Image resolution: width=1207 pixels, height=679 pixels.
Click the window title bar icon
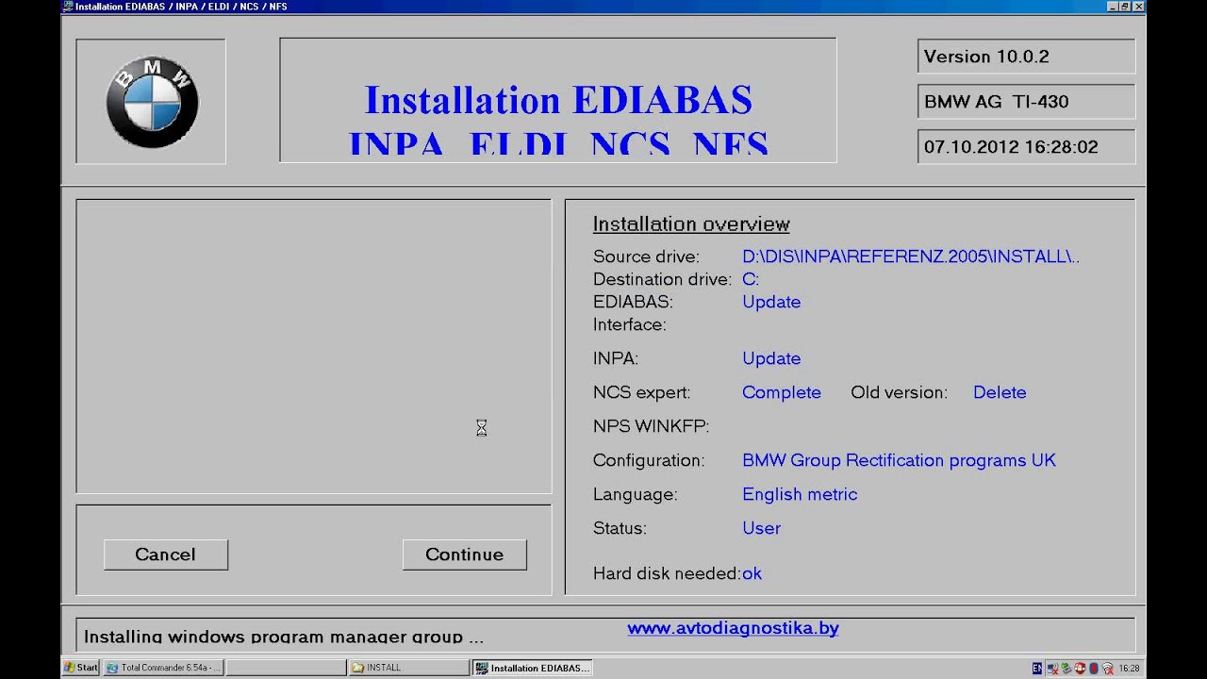pos(68,7)
